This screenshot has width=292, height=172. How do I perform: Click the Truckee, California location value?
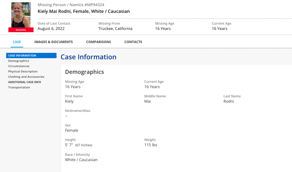point(115,28)
